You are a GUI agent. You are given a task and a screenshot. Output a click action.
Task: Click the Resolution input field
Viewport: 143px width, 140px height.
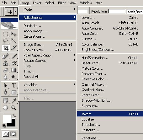117,11
